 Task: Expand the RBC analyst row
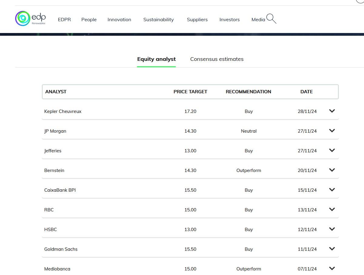pos(332,210)
